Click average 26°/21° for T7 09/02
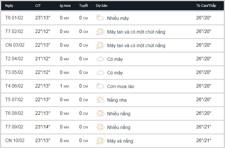The height and width of the screenshot is (148, 225). (x=204, y=127)
